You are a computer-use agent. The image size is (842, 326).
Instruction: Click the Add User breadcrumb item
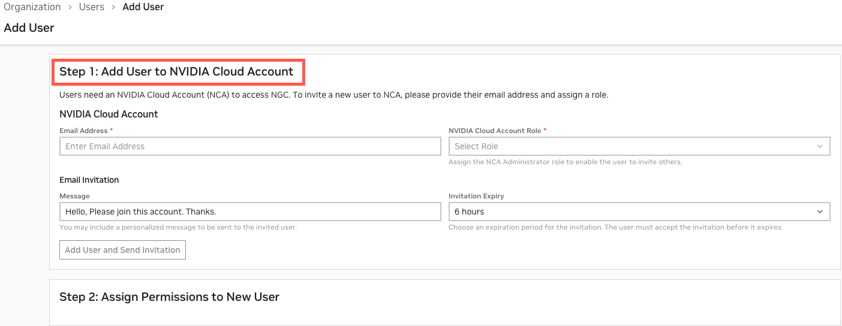143,7
